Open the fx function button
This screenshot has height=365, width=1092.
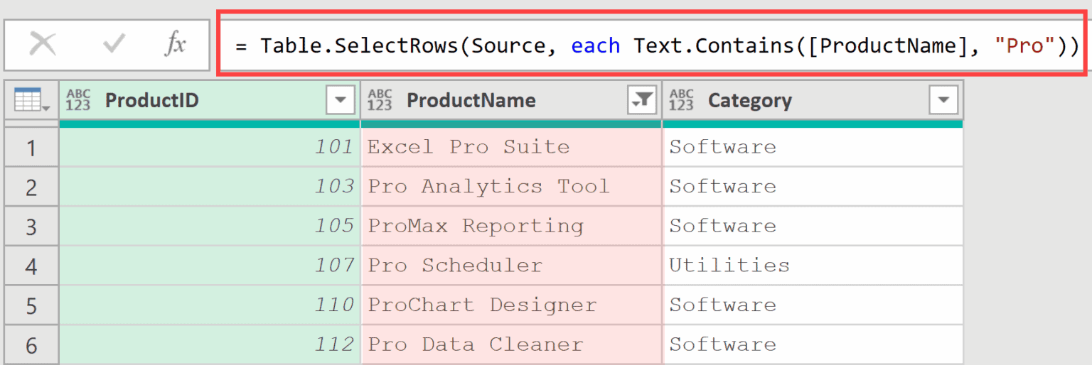click(x=175, y=45)
